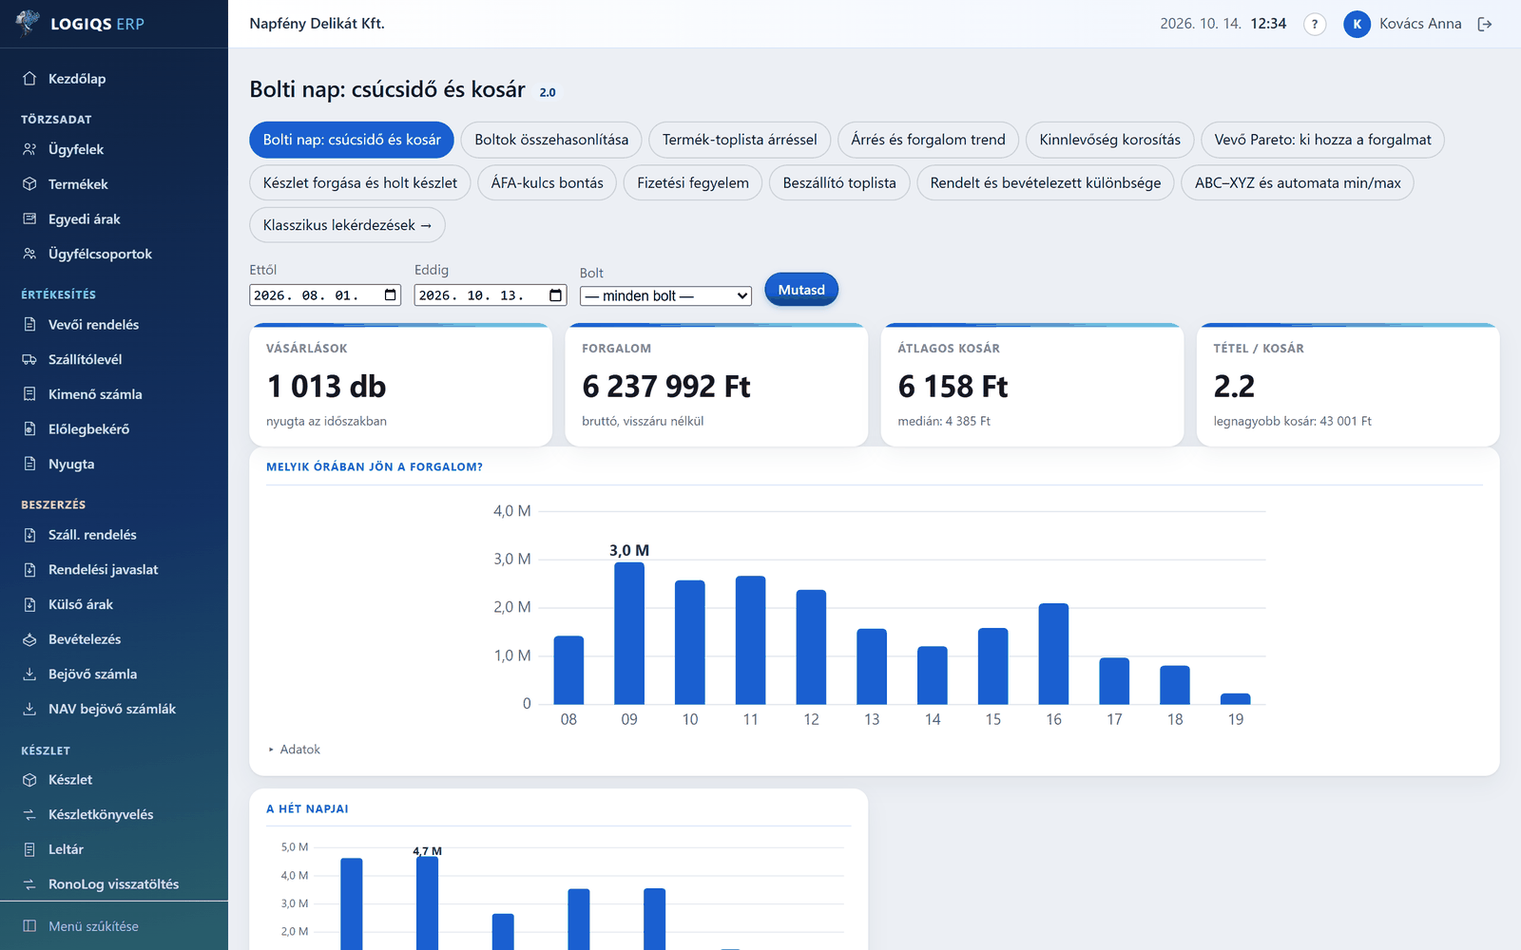The height and width of the screenshot is (950, 1521).
Task: Click the Ettől date input field
Action: pyautogui.click(x=325, y=295)
